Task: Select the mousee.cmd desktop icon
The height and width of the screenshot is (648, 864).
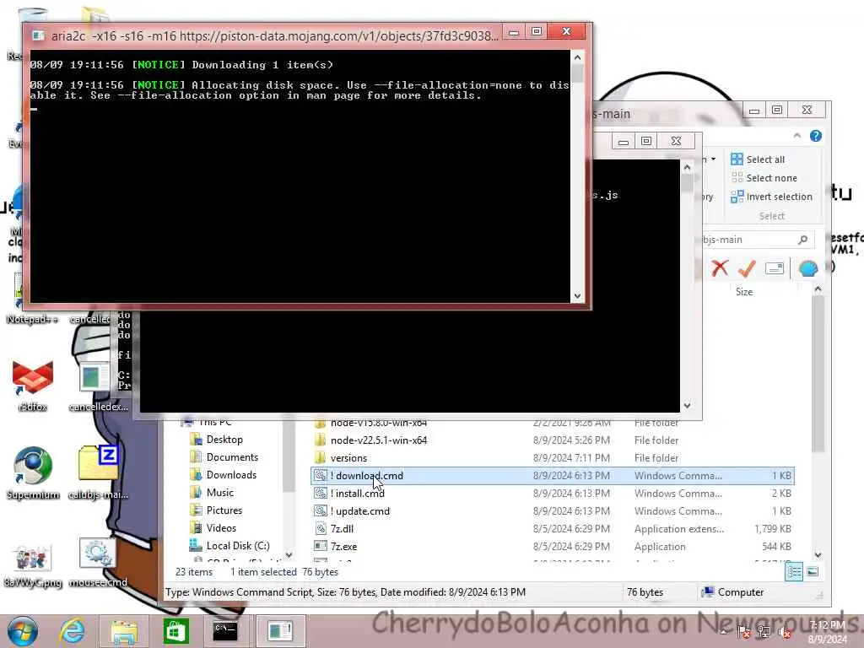Action: pos(98,562)
